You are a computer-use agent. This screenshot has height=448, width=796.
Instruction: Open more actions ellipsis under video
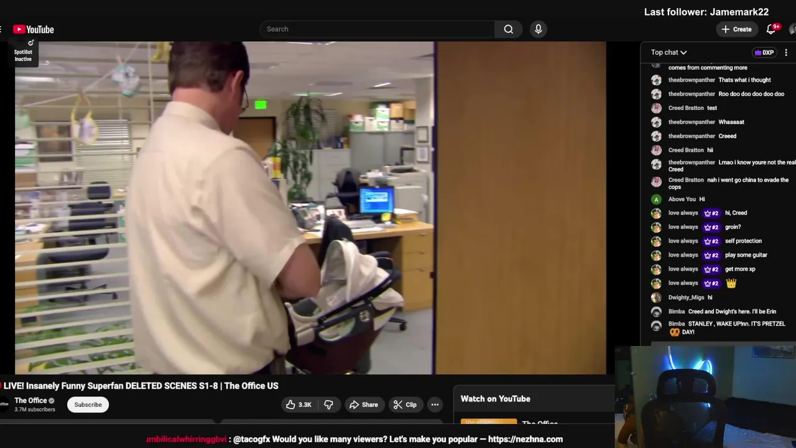pos(435,404)
